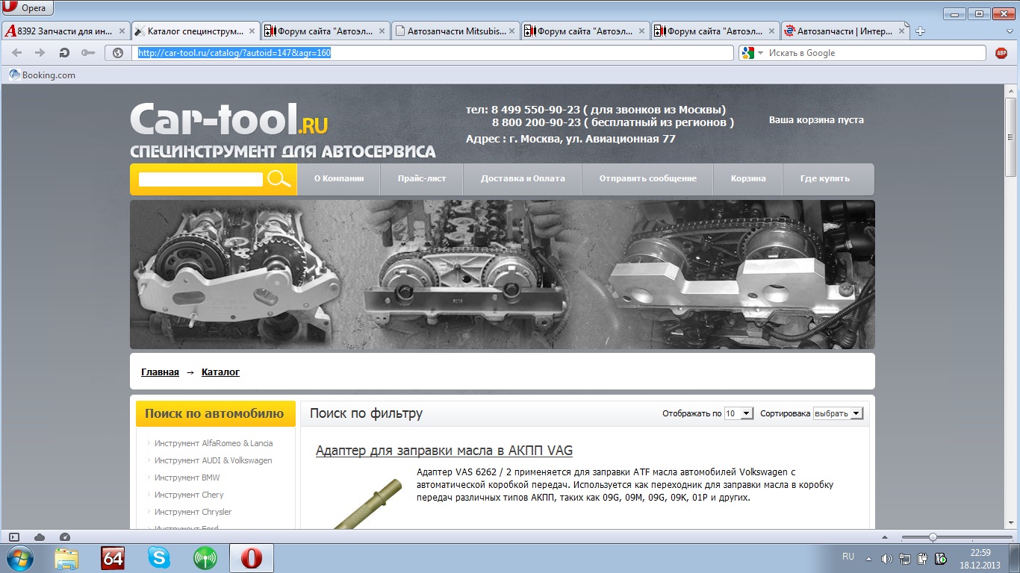The height and width of the screenshot is (573, 1020).
Task: Show hidden system tray icons
Action: 868,558
